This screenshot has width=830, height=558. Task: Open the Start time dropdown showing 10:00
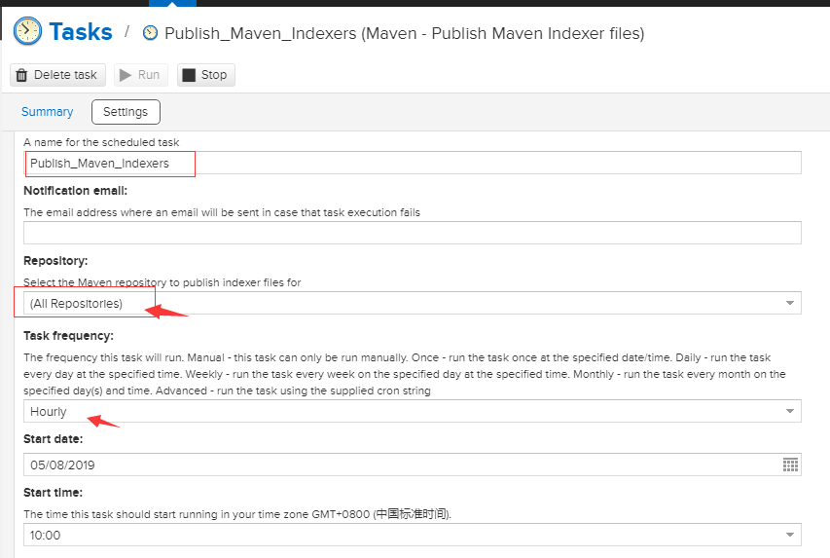pyautogui.click(x=413, y=535)
